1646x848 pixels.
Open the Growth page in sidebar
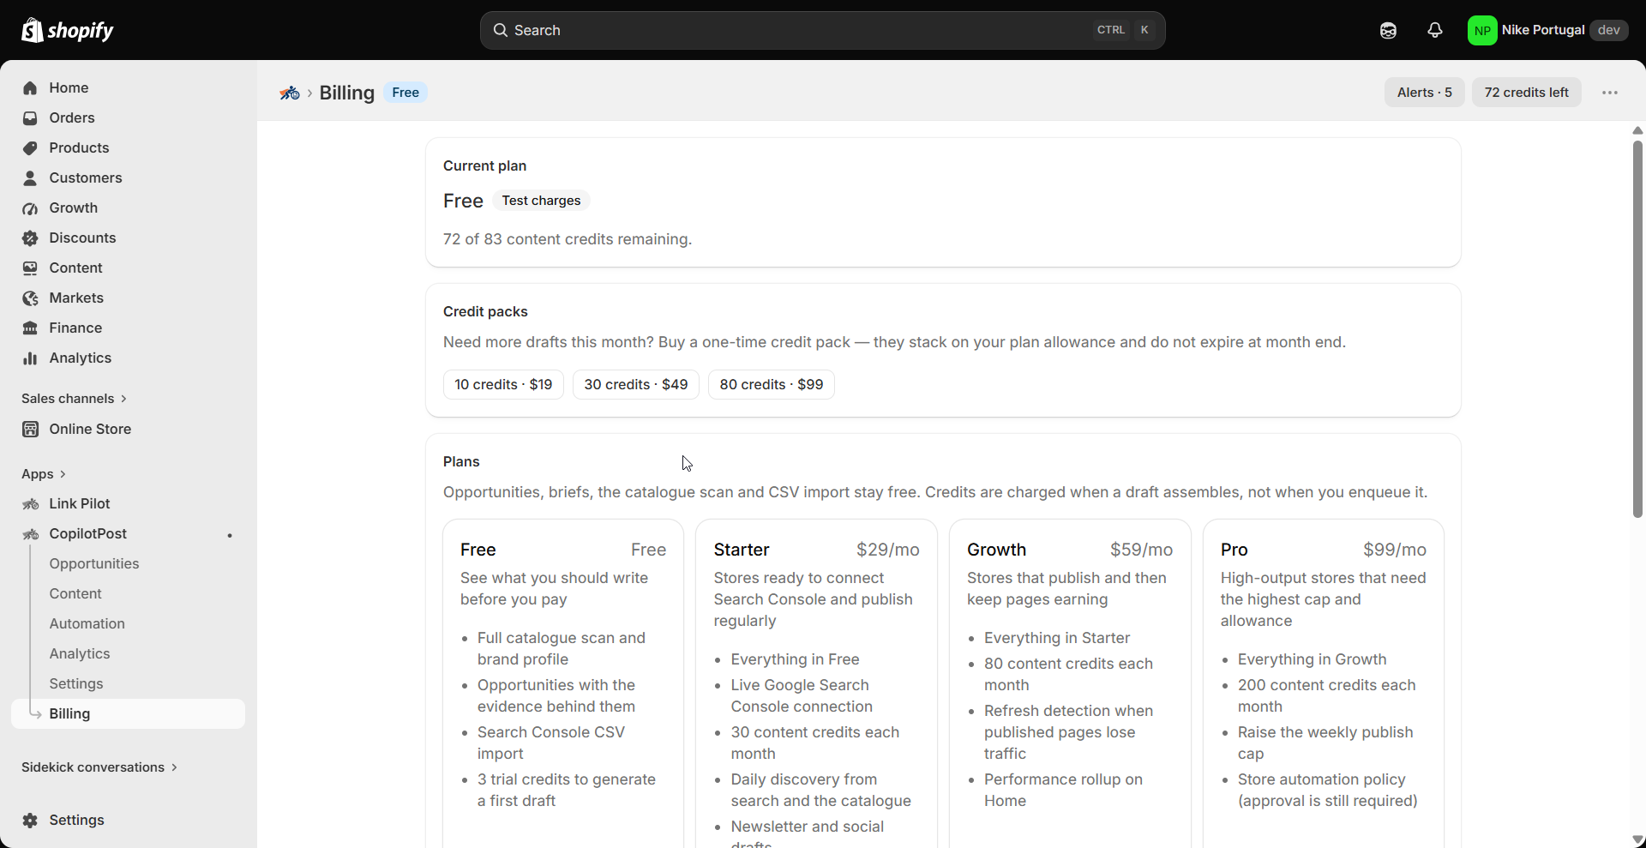point(128,208)
